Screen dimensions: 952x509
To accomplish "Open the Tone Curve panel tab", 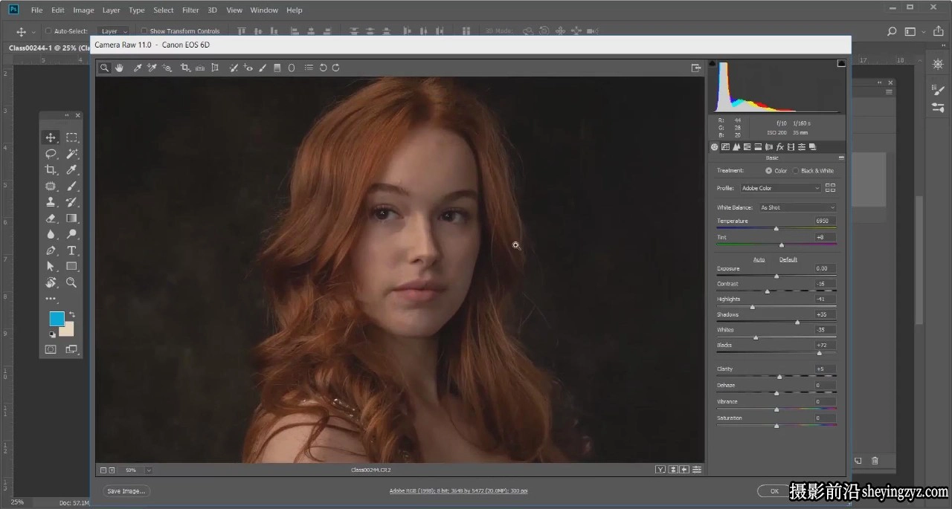I will point(725,147).
